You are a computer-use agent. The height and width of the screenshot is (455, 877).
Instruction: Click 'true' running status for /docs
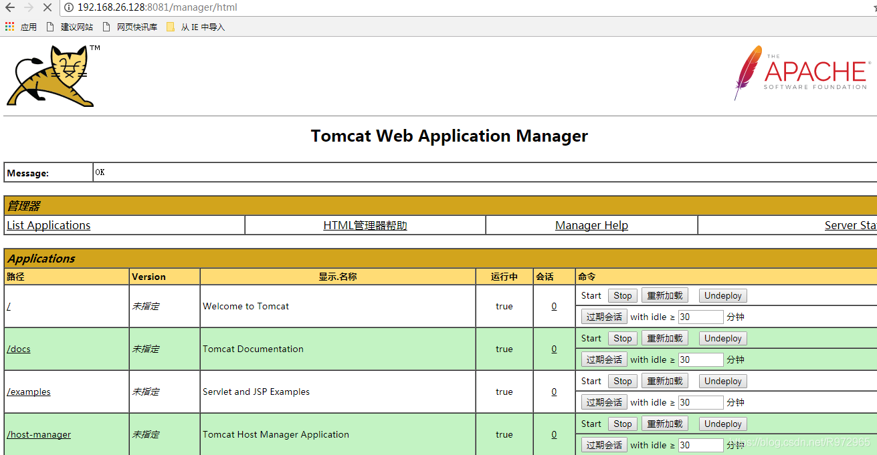point(504,349)
